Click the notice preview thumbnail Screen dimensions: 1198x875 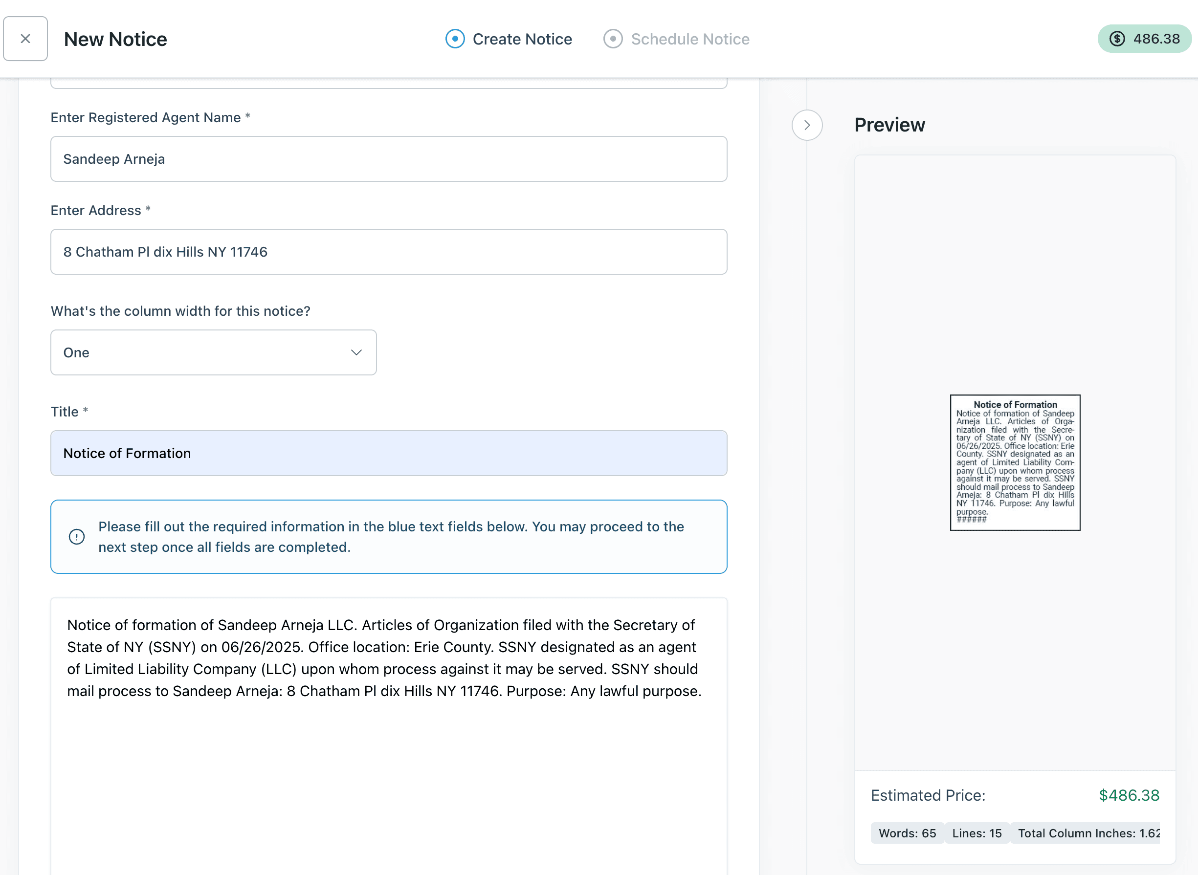1015,462
